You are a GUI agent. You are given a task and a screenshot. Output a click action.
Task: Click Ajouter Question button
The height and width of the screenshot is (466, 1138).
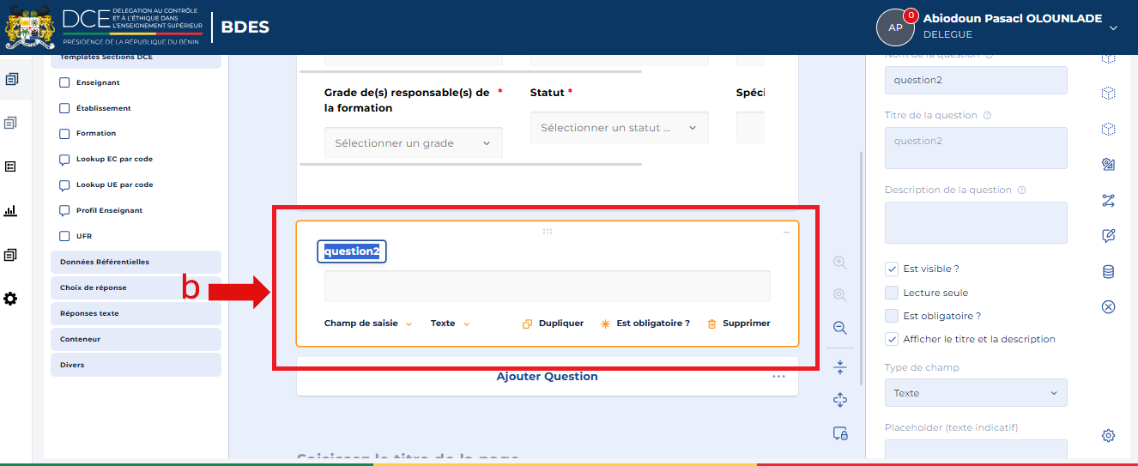548,377
